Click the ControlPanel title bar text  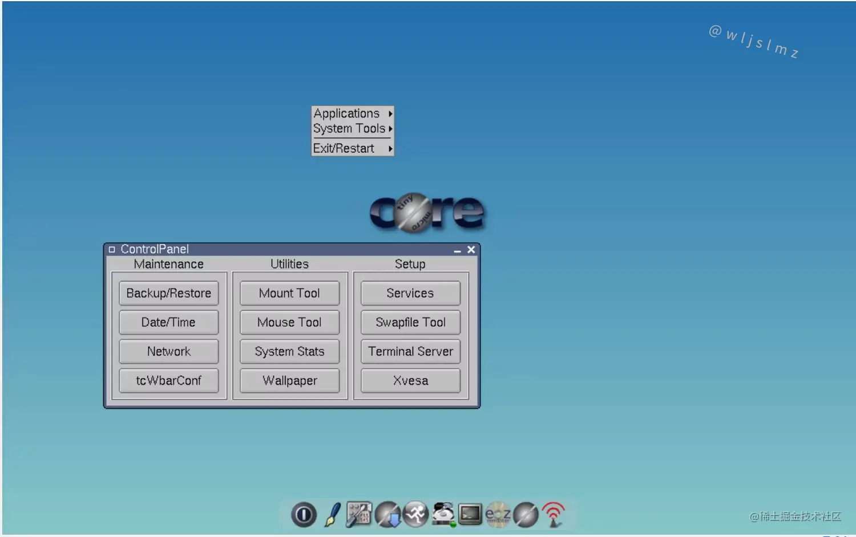pos(155,249)
